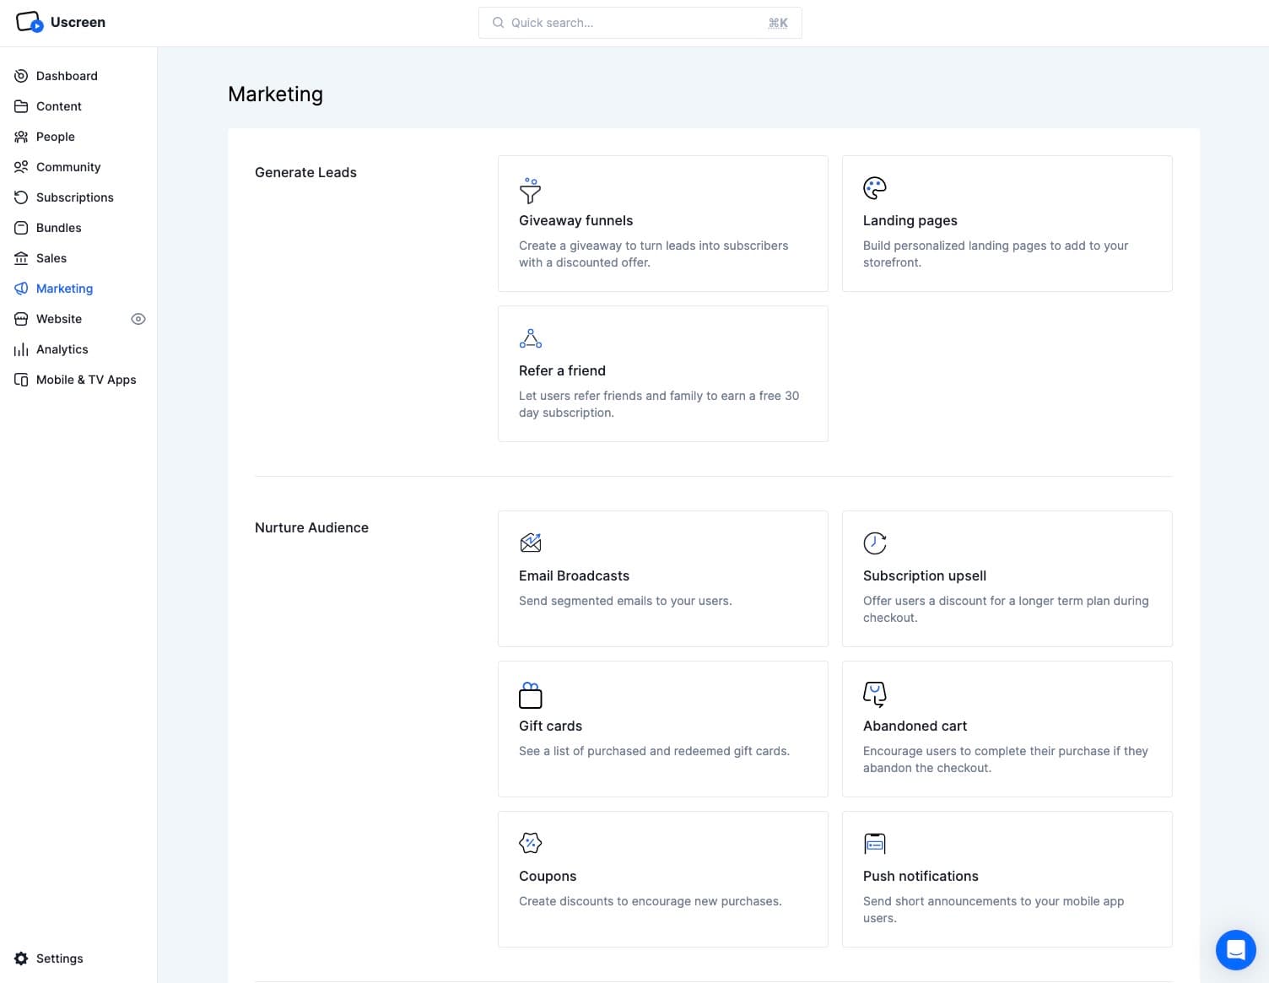The width and height of the screenshot is (1269, 983).
Task: Open the Dashboard menu item
Action: click(x=67, y=76)
